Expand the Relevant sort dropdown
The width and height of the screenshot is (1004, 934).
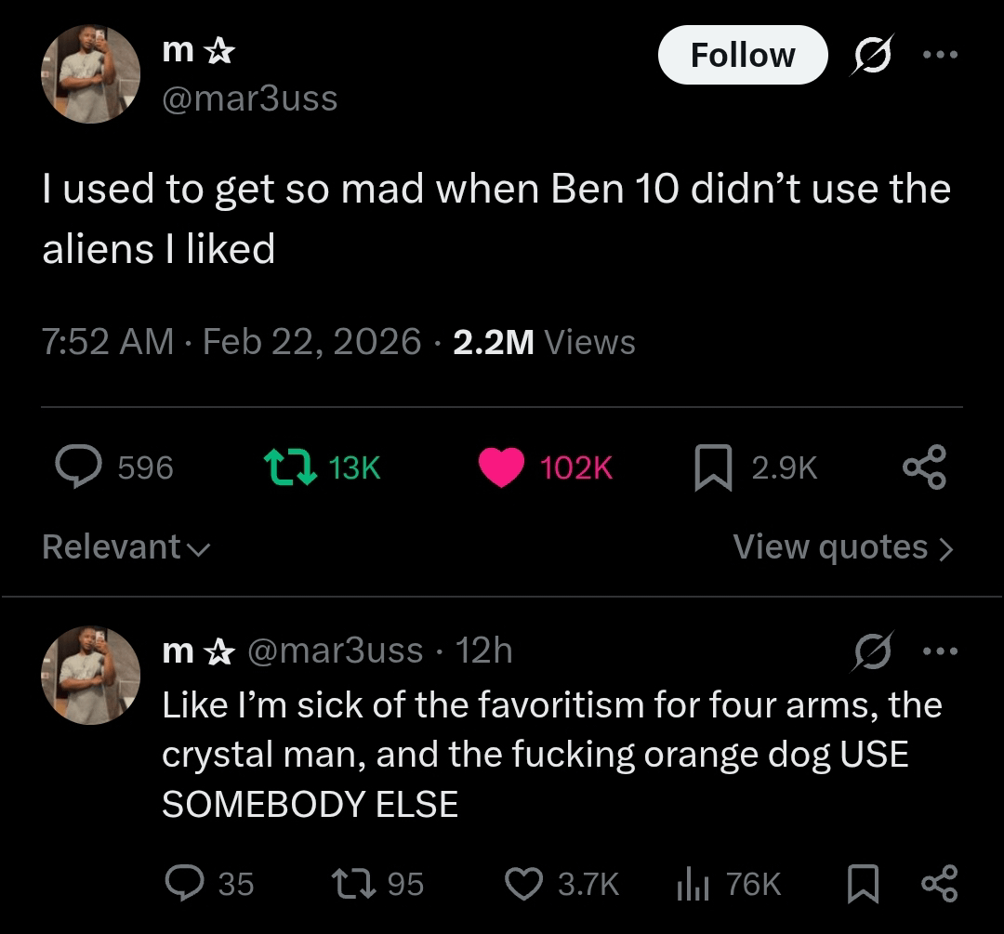click(x=125, y=546)
